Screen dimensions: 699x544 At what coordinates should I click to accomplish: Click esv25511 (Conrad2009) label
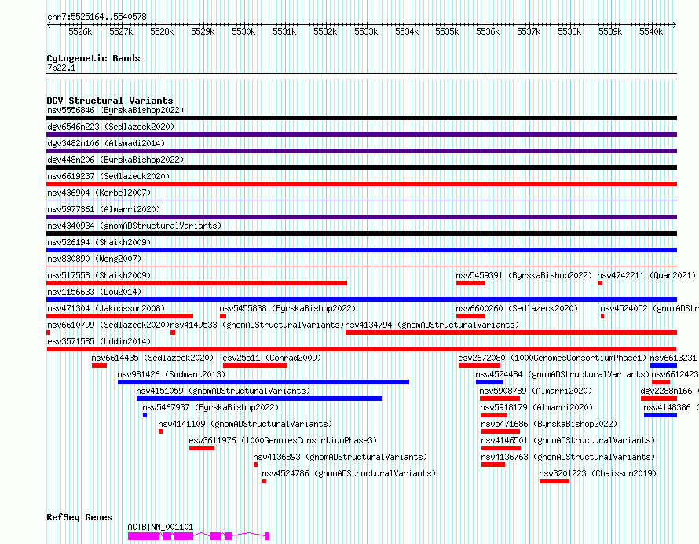click(x=272, y=358)
